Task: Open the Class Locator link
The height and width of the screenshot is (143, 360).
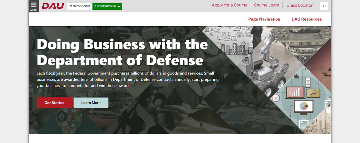Action: [x=299, y=5]
